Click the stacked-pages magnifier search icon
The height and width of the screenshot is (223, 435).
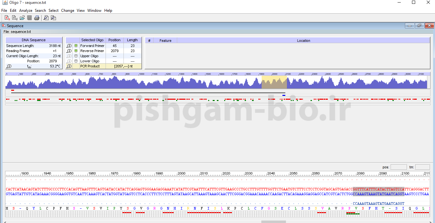coord(53,18)
